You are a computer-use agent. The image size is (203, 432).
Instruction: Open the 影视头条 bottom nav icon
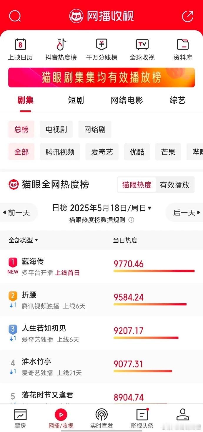[142, 415]
